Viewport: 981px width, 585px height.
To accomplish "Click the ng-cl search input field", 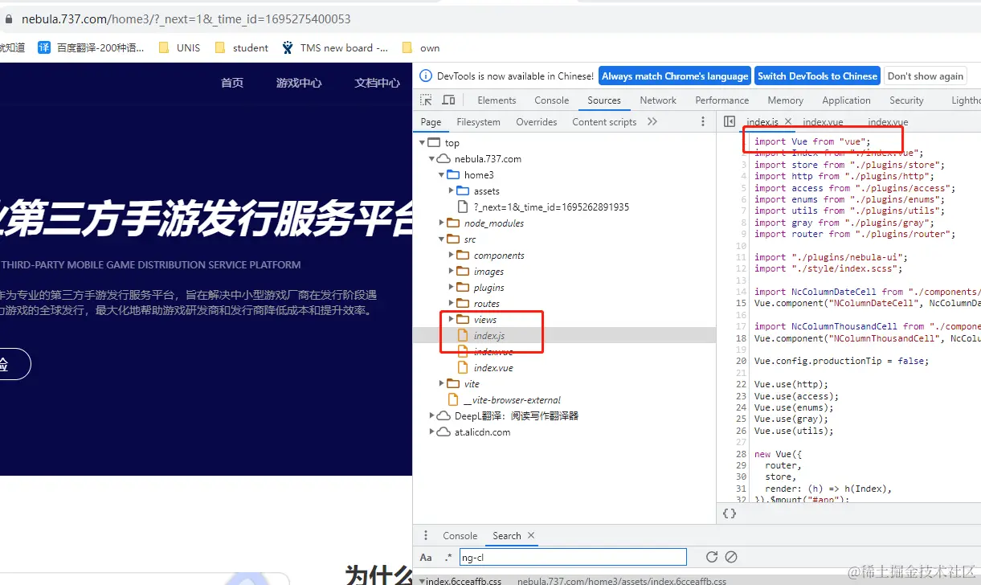I will [574, 557].
